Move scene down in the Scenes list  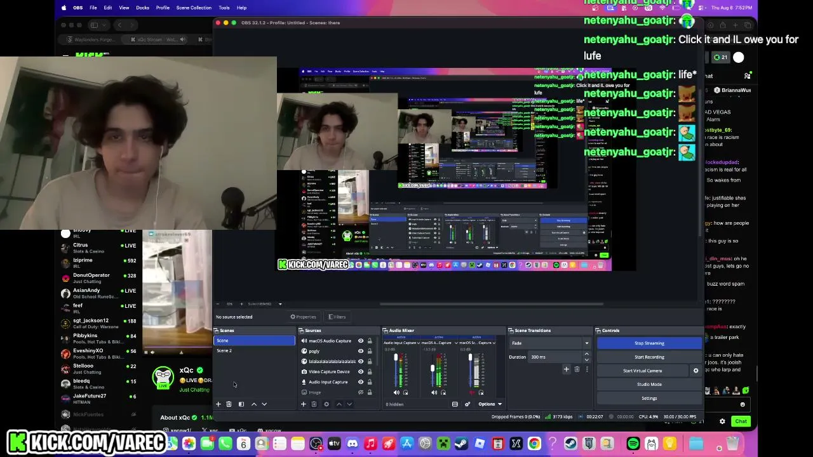(264, 404)
